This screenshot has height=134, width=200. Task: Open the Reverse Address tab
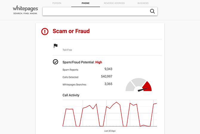pos(114,3)
